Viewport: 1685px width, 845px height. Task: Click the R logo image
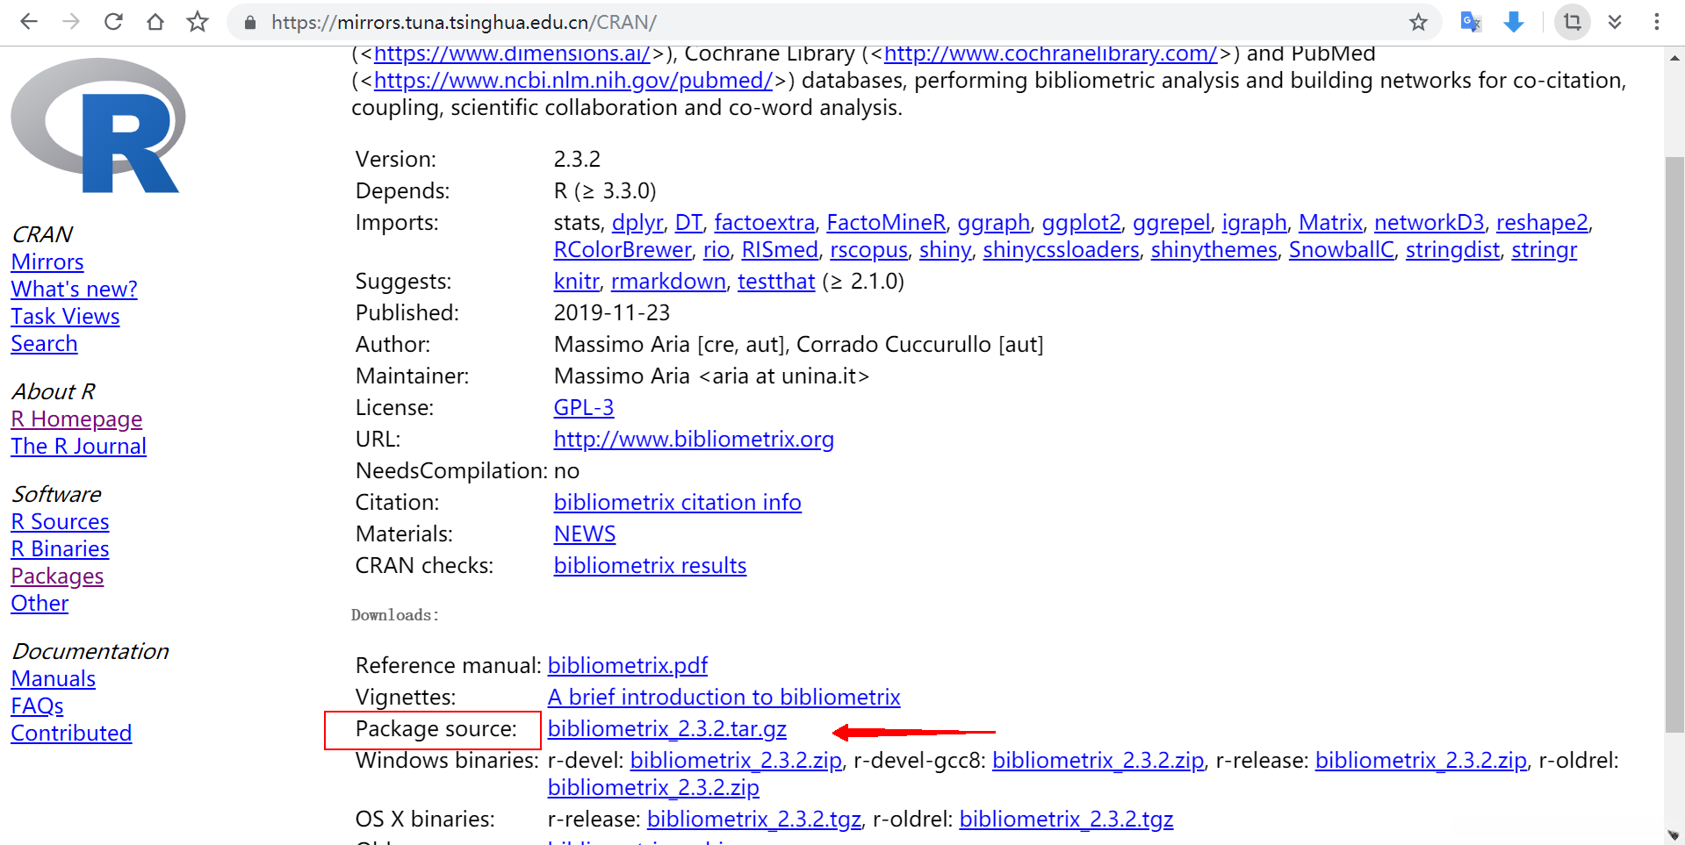tap(97, 125)
